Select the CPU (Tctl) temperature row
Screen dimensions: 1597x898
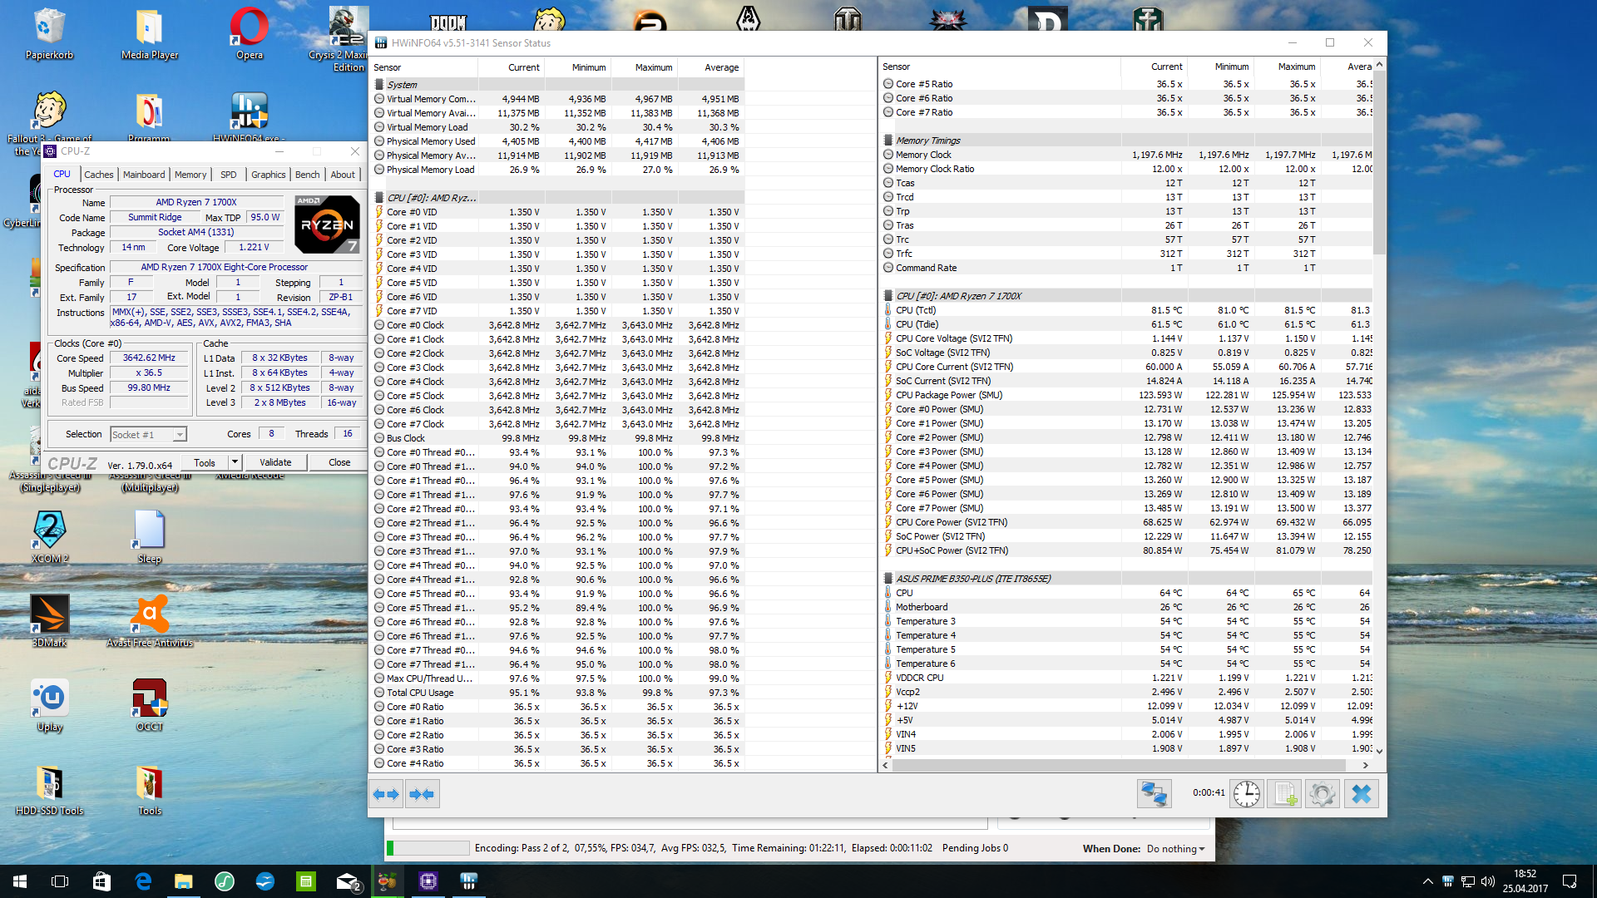click(x=1126, y=310)
